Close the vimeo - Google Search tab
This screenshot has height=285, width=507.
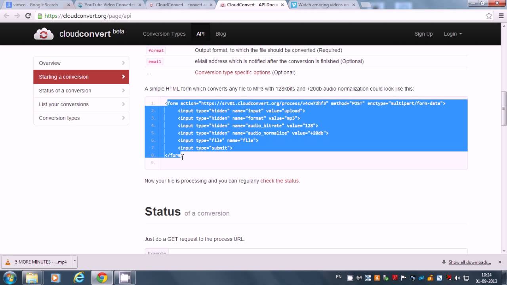pos(69,5)
